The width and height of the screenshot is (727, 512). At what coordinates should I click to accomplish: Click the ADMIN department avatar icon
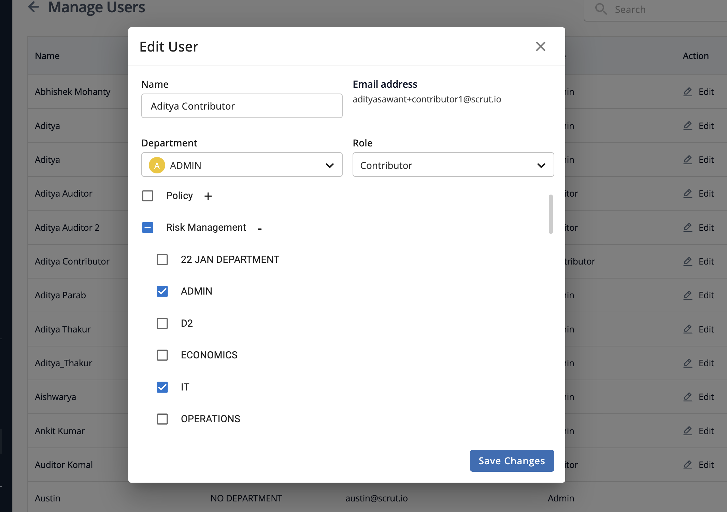[x=157, y=165]
